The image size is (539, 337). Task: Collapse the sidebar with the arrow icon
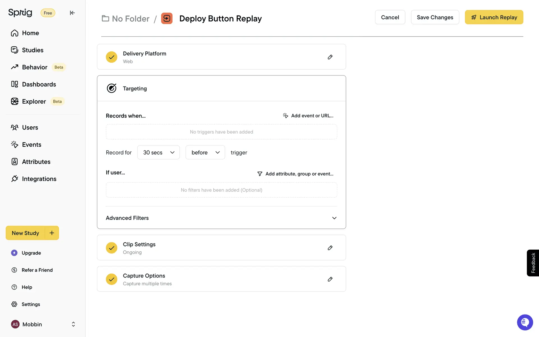(72, 13)
